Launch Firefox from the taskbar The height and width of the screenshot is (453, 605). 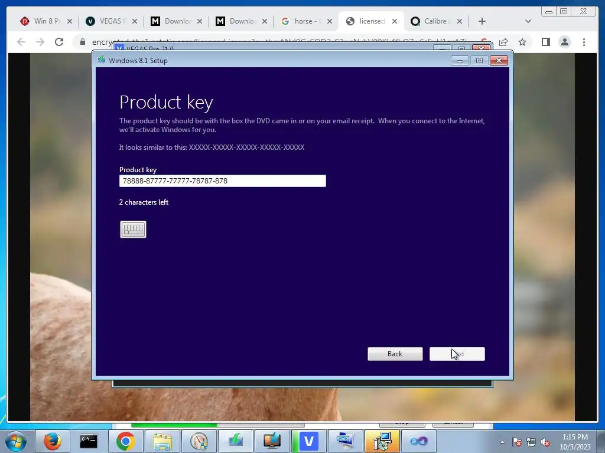(x=53, y=441)
